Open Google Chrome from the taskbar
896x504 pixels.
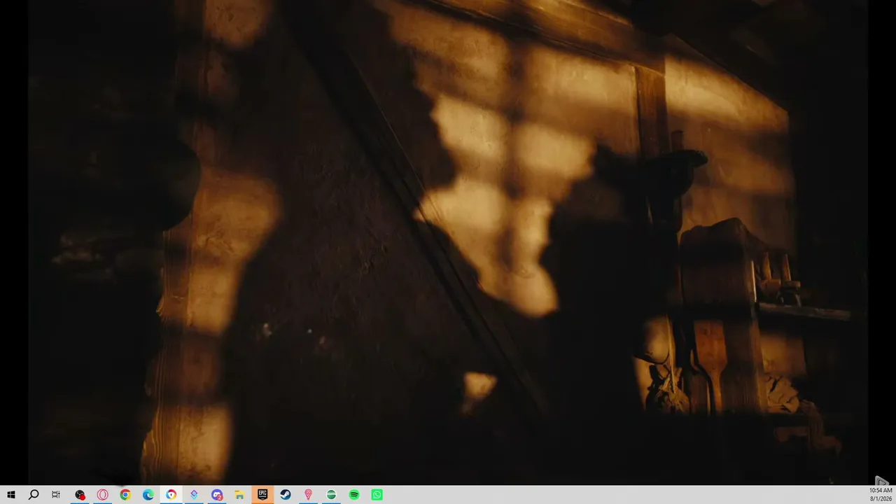(125, 495)
